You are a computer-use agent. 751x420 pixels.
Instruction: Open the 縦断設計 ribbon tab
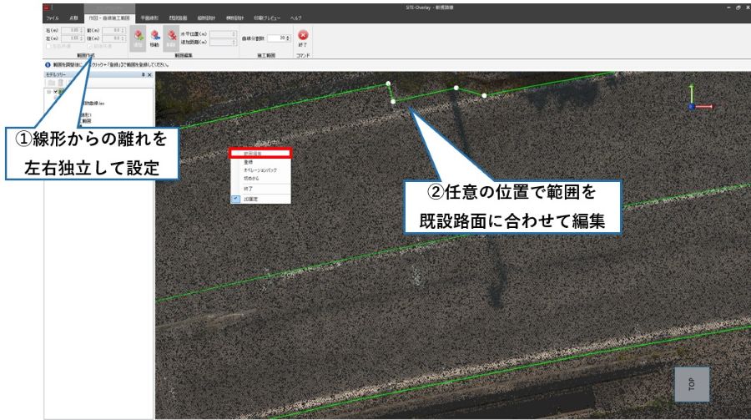point(205,17)
